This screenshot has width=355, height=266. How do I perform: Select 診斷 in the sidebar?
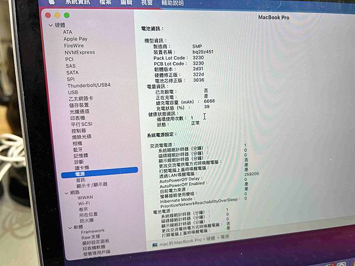pos(79,162)
